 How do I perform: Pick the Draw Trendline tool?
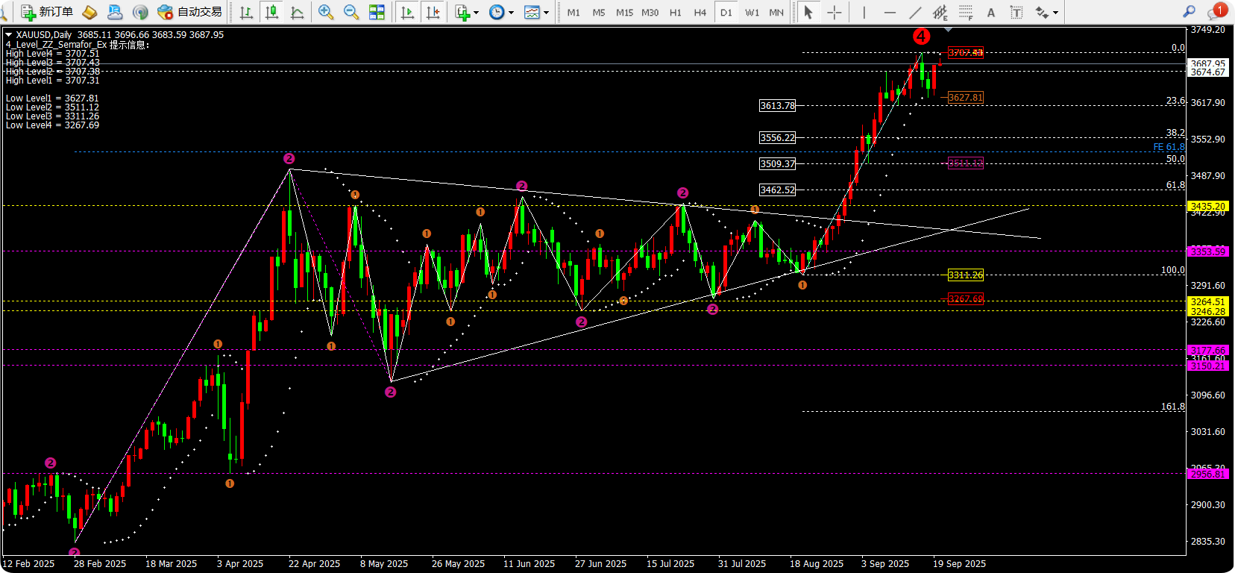915,12
